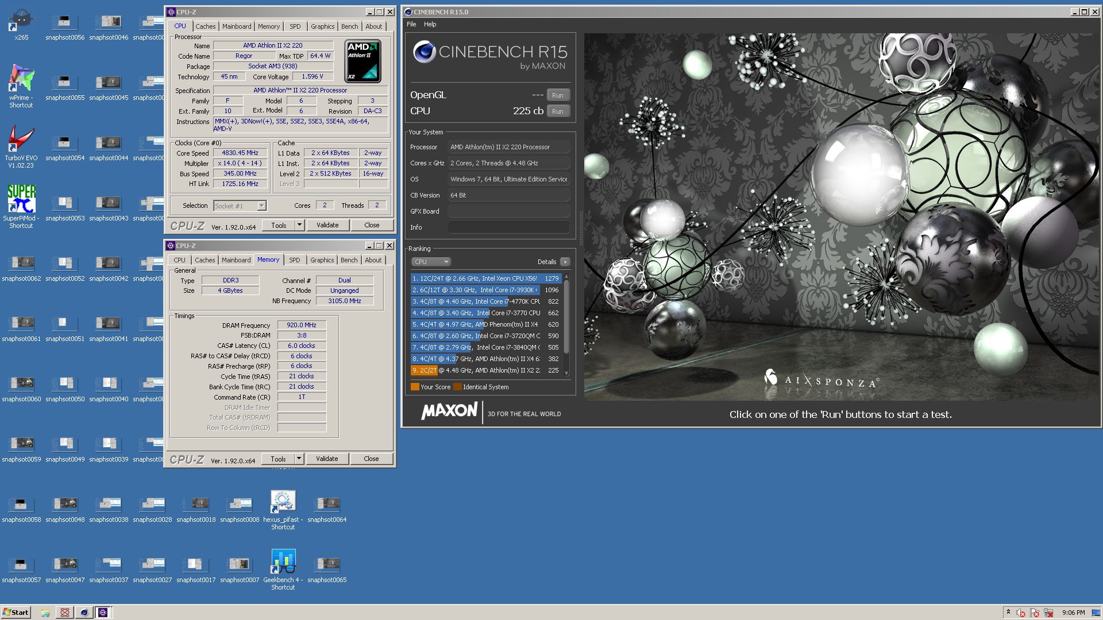
Task: Click the Identical System brown legend swatch
Action: click(x=457, y=387)
